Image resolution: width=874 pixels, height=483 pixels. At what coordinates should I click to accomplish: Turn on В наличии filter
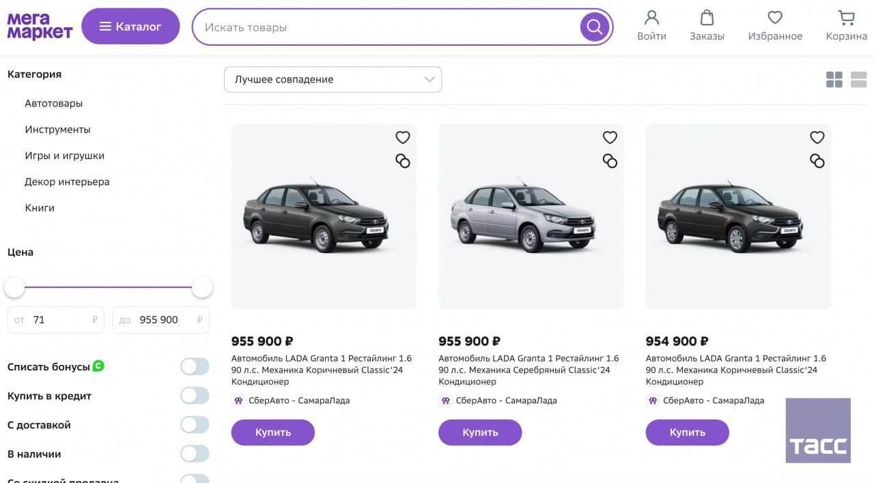tap(195, 454)
